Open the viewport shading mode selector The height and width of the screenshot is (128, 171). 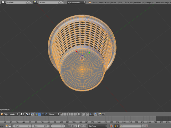point(22,114)
